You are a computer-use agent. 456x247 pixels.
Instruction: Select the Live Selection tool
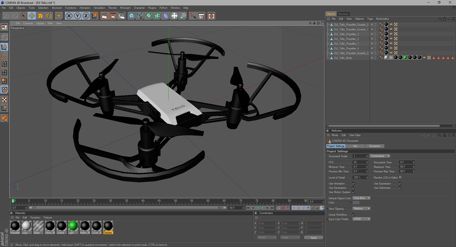23,16
